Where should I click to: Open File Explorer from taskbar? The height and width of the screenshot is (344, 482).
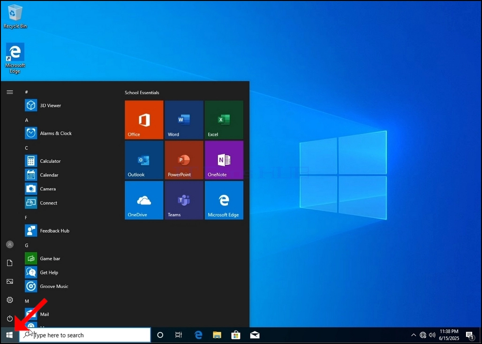point(217,335)
